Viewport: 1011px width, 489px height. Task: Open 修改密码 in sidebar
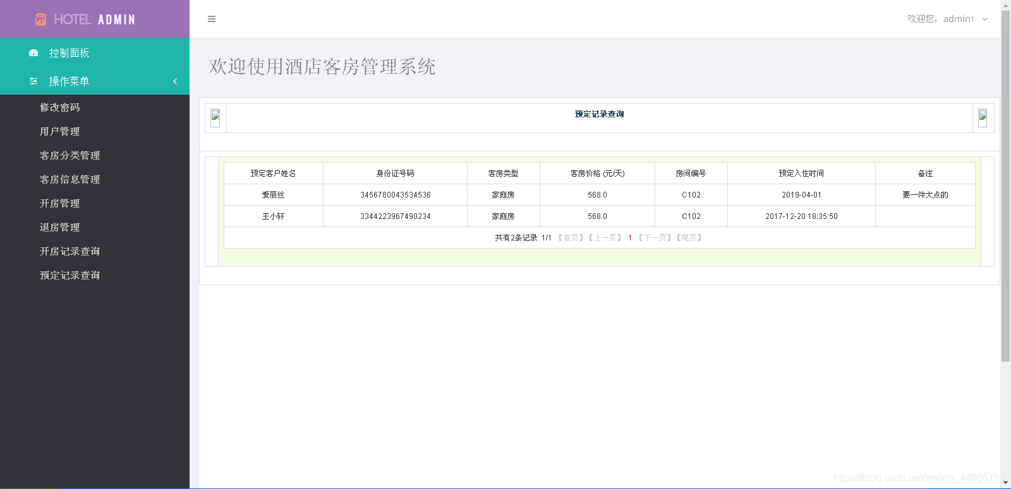(x=60, y=107)
